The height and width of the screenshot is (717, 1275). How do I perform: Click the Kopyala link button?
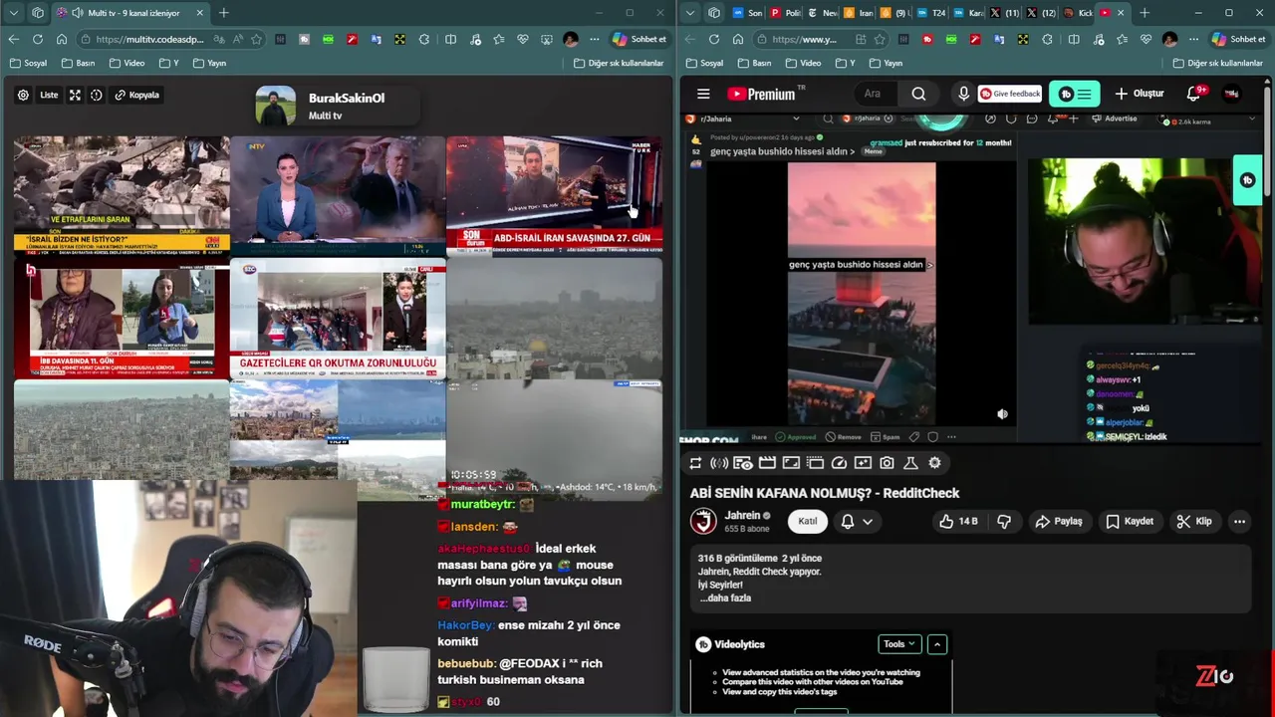pos(136,96)
